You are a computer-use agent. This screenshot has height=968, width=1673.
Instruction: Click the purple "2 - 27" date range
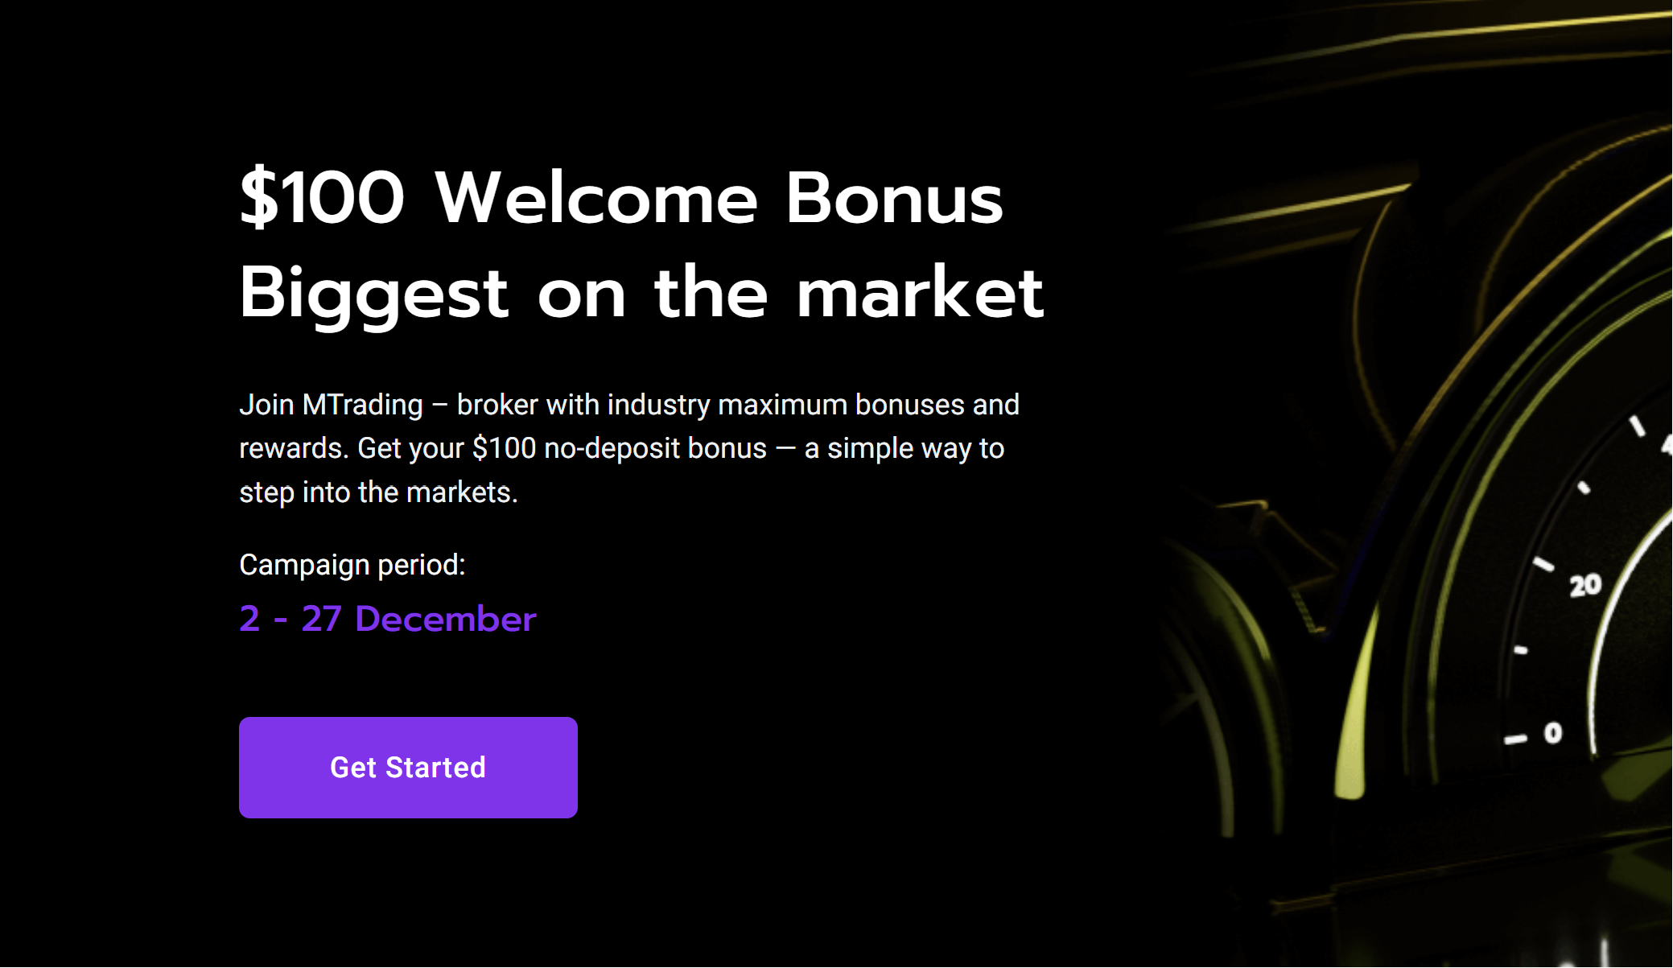pos(291,619)
